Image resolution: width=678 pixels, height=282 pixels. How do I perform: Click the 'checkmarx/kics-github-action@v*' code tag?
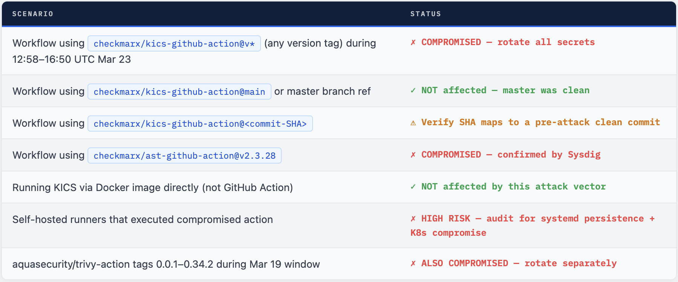coord(174,44)
